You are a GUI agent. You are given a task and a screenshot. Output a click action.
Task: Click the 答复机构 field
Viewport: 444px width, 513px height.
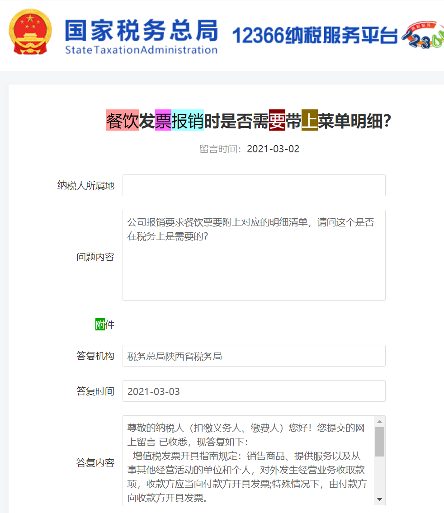[254, 356]
